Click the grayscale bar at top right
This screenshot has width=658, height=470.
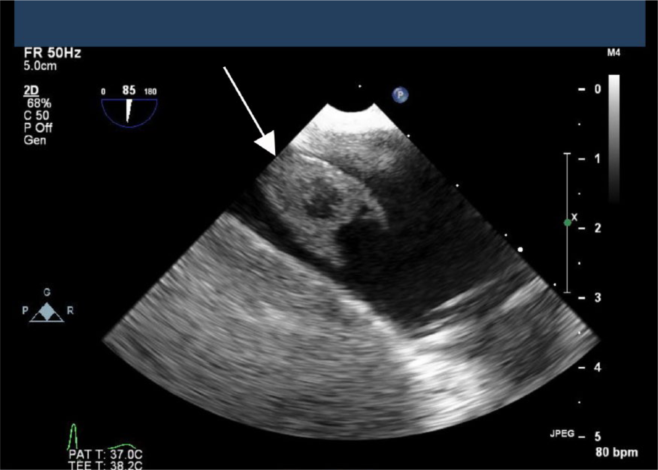614,139
